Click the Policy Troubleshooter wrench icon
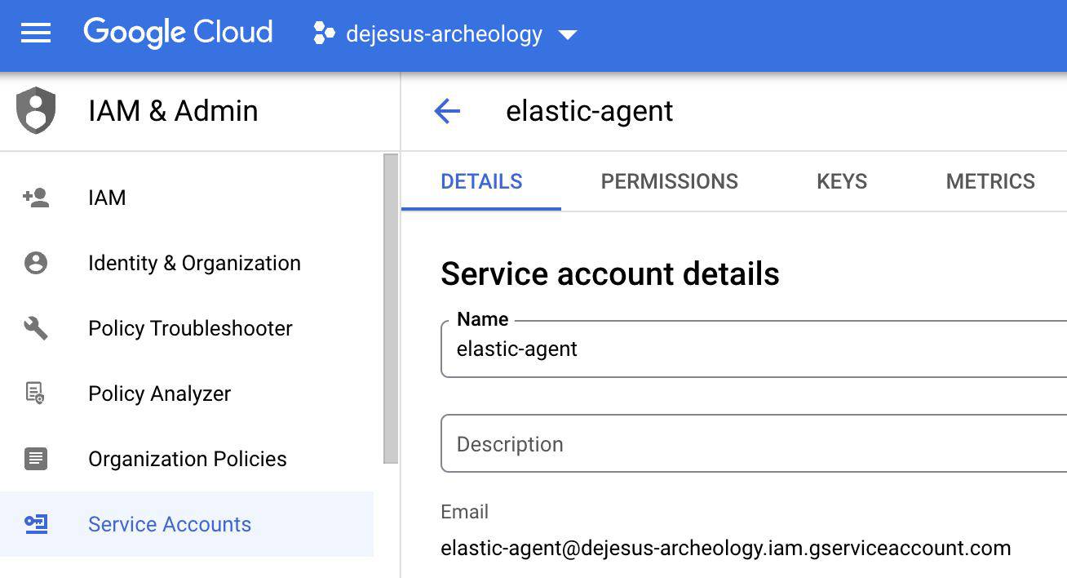 pyautogui.click(x=36, y=328)
